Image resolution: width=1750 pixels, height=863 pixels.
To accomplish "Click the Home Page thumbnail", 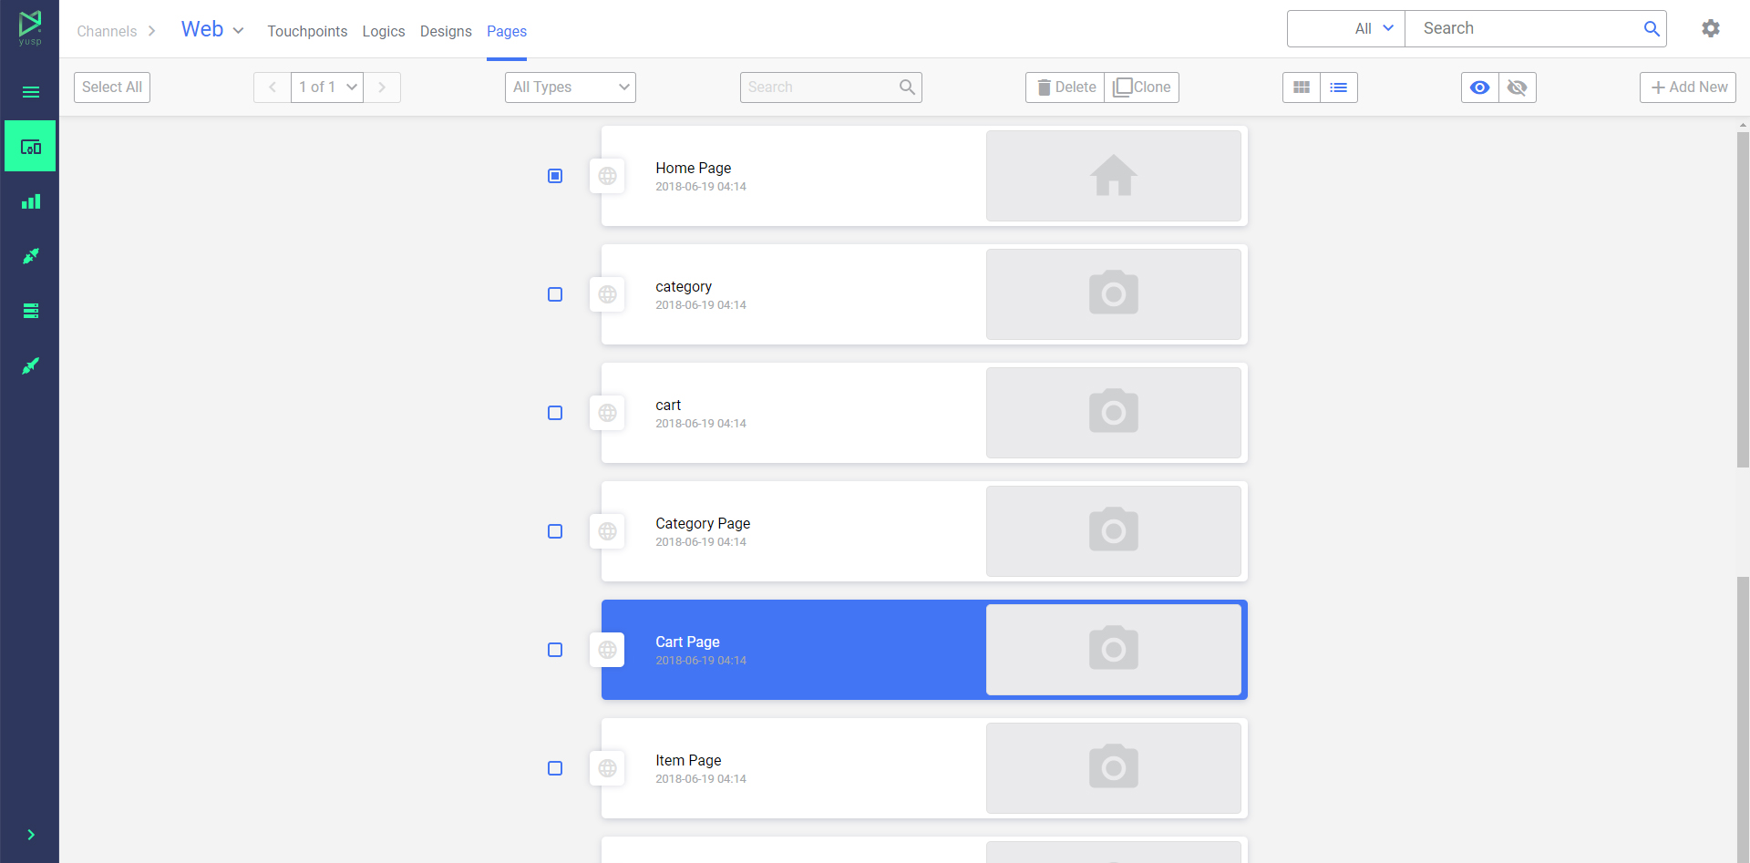I will tap(1114, 176).
